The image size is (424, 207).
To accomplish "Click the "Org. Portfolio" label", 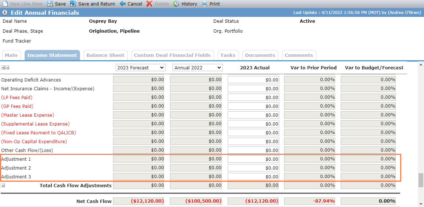I will pos(228,31).
